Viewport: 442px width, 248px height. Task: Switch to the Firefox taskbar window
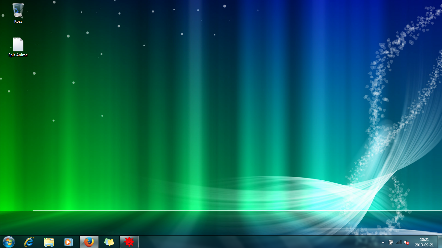(89, 242)
